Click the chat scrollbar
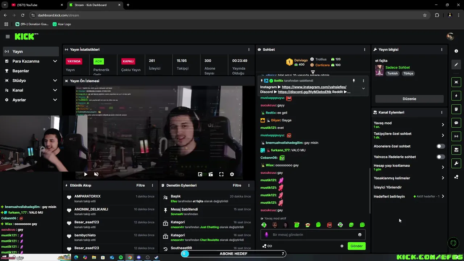This screenshot has width=464, height=261. 370,190
